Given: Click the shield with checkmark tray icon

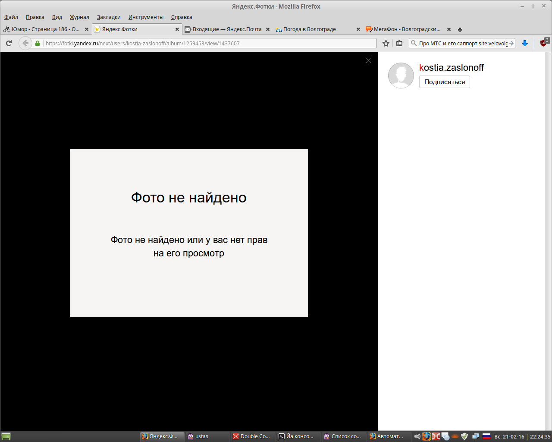Looking at the screenshot, I should coord(464,436).
